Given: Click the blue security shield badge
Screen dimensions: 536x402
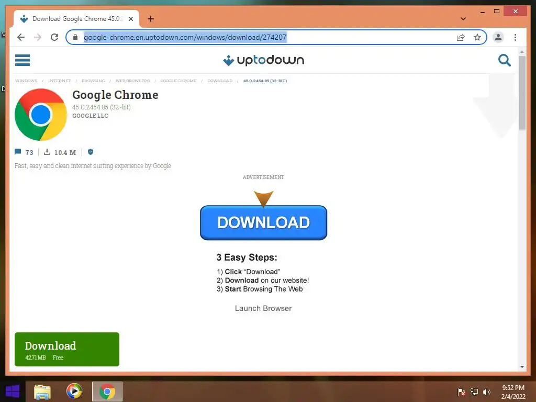Looking at the screenshot, I should click(91, 152).
